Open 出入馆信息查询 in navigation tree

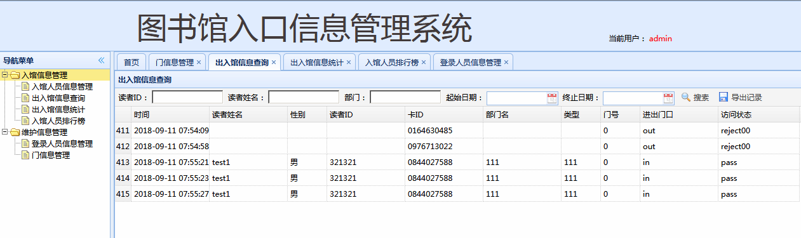58,98
